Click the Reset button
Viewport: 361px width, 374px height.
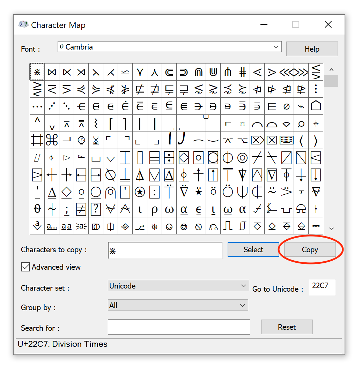287,327
